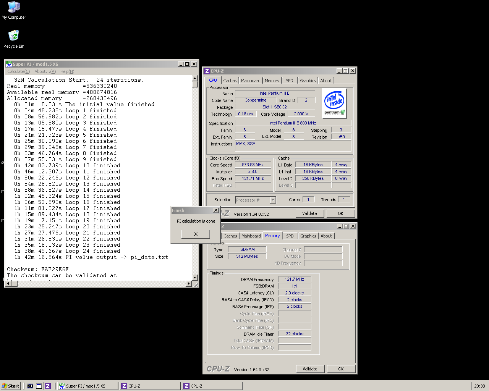
Task: Click the system tray clock 20:38
Action: 479,386
